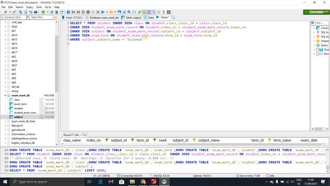Open the refresh dropdown arrow

(x=47, y=12)
